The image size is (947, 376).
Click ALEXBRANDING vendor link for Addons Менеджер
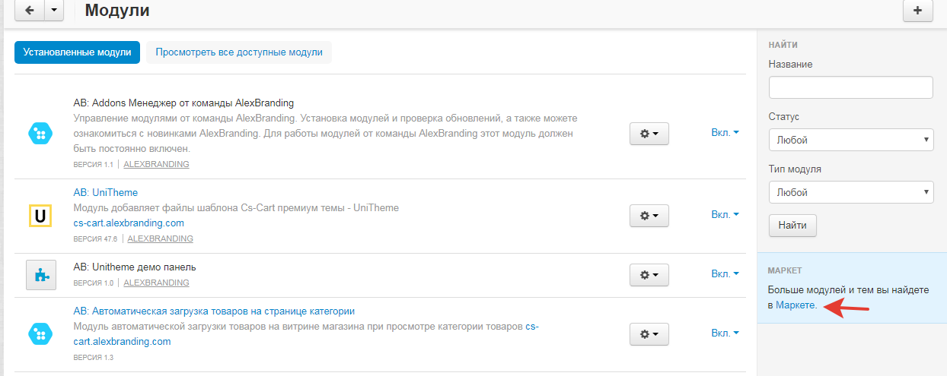coord(156,164)
